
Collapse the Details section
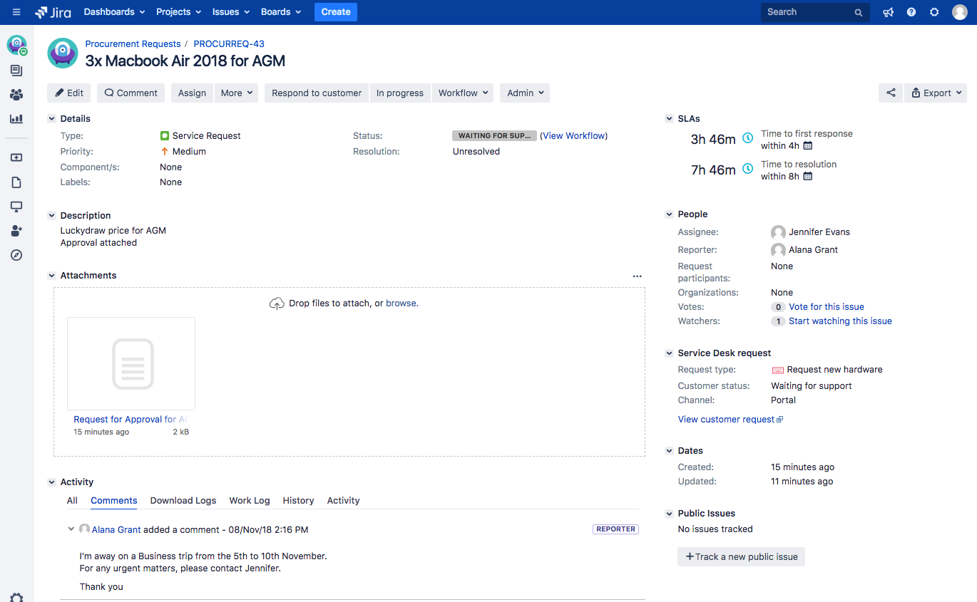[51, 119]
